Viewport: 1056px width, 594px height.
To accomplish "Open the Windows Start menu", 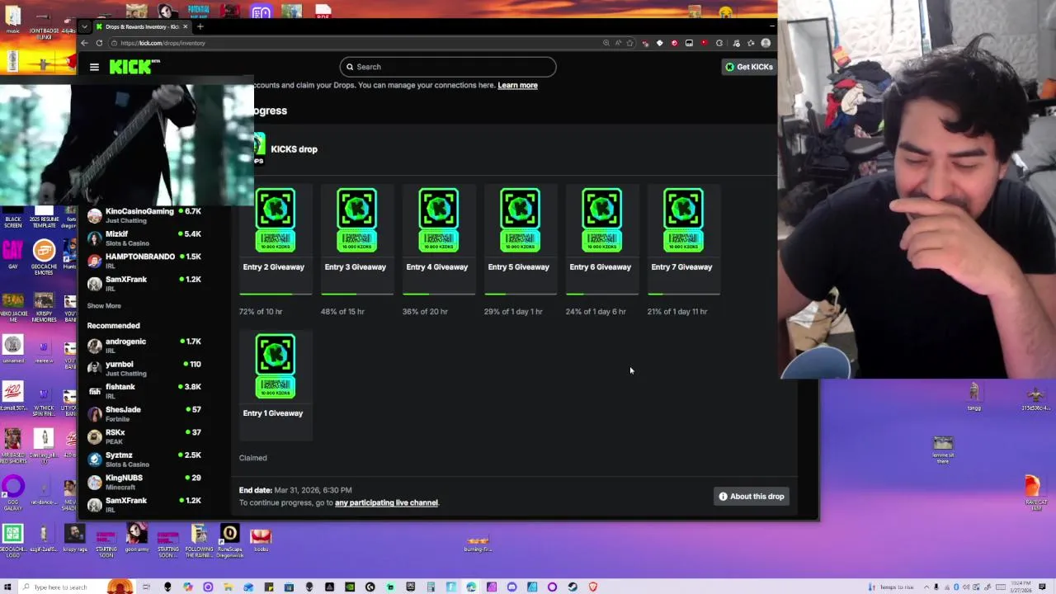I will (x=10, y=587).
